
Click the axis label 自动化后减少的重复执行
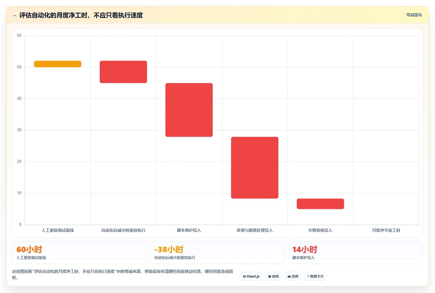click(123, 230)
